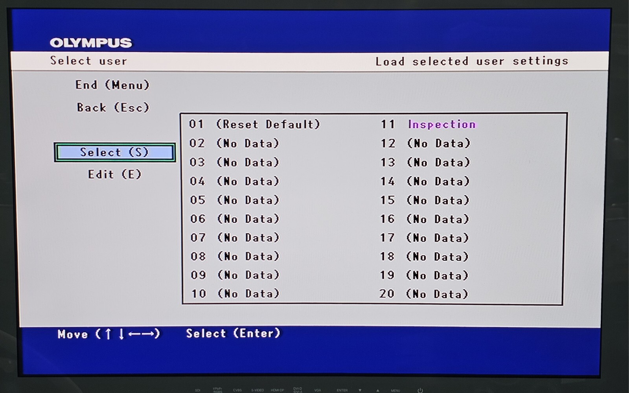629x393 pixels.
Task: Choose Back (Esc) option
Action: (113, 107)
